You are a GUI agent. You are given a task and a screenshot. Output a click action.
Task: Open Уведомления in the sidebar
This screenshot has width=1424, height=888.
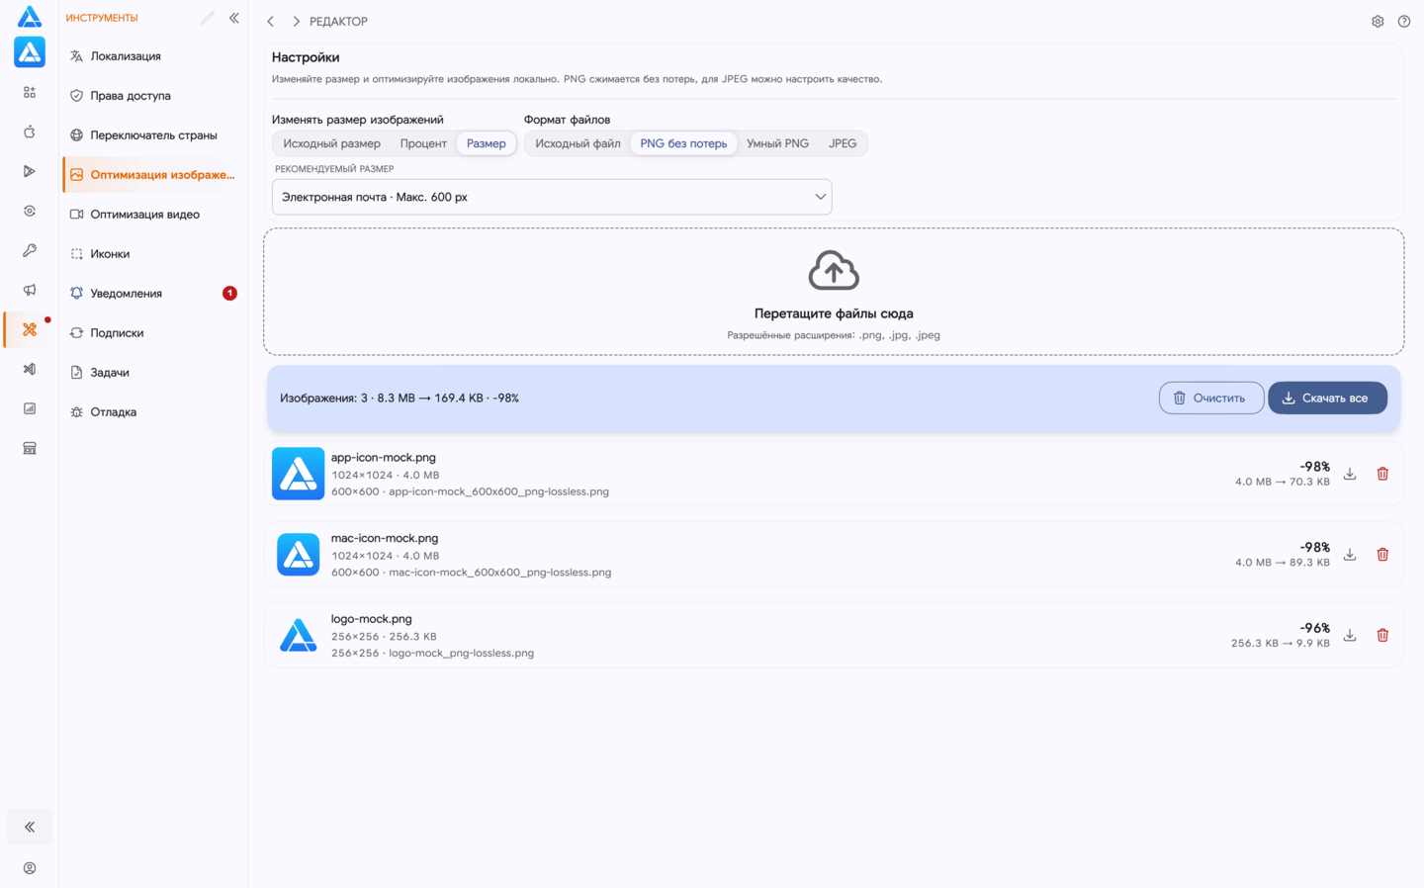coord(152,294)
